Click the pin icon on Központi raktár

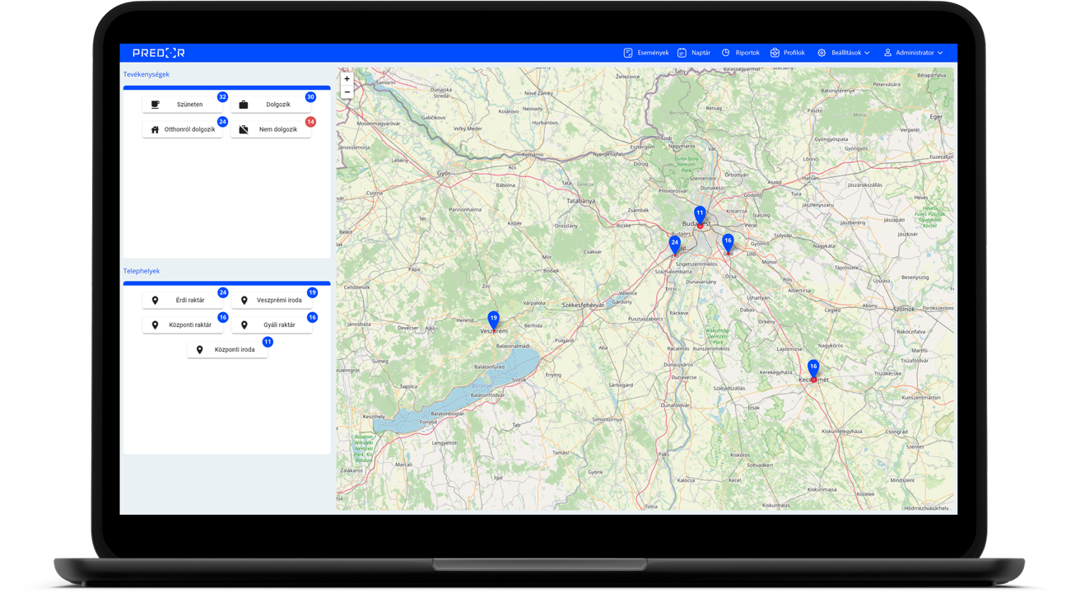(x=155, y=325)
